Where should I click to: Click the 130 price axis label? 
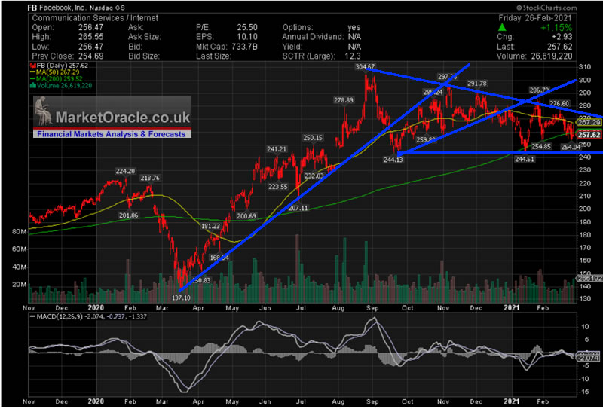(x=584, y=299)
